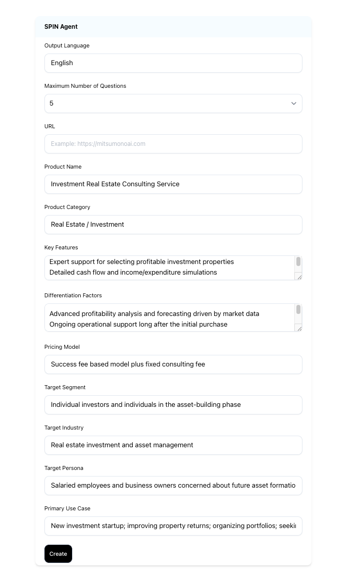
Task: Select the Target Industry field
Action: coord(173,445)
